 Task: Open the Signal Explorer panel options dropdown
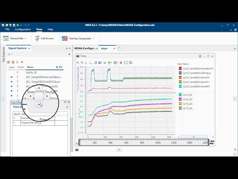tap(70, 48)
